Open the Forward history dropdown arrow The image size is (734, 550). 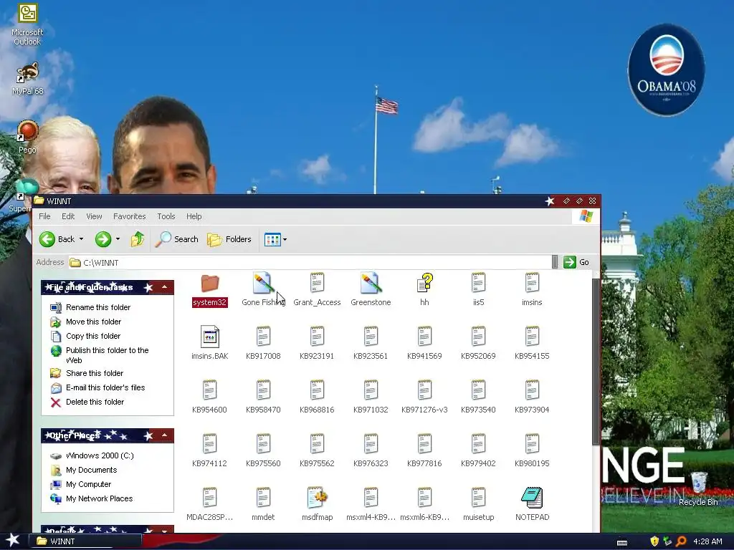pyautogui.click(x=118, y=239)
